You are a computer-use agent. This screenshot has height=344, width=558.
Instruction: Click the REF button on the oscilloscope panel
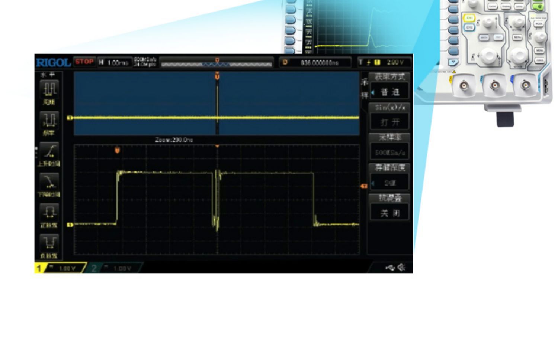pos(498,37)
